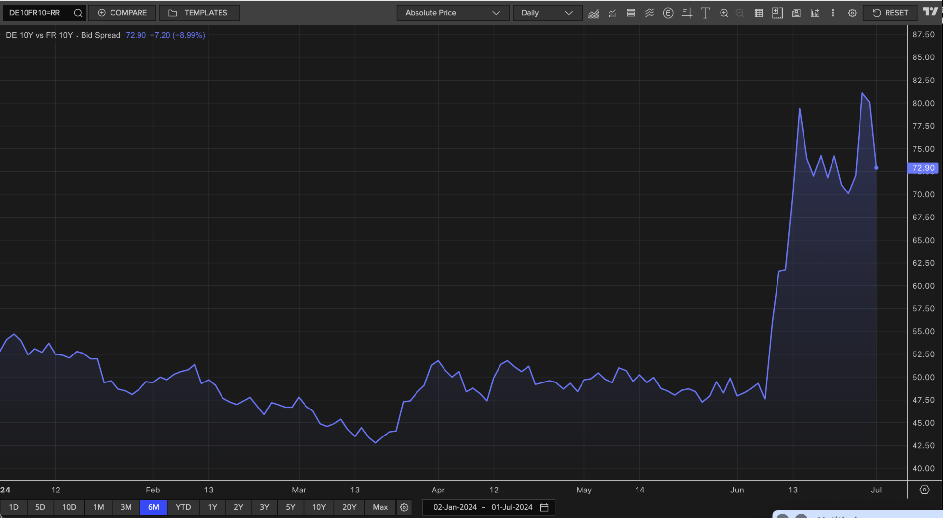
Task: Click the text annotation T tool
Action: [705, 13]
